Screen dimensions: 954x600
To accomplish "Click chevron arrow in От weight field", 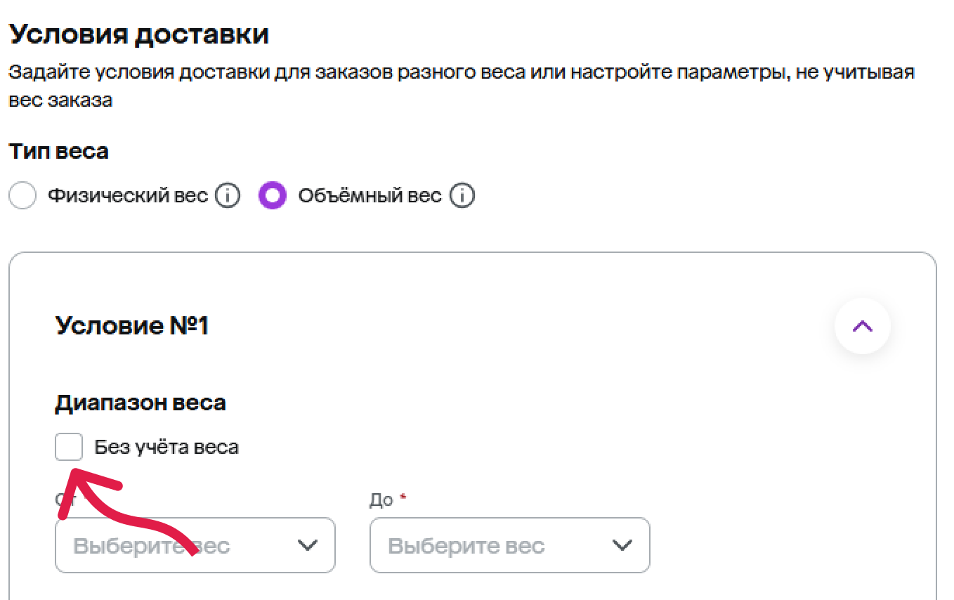I will coord(308,546).
